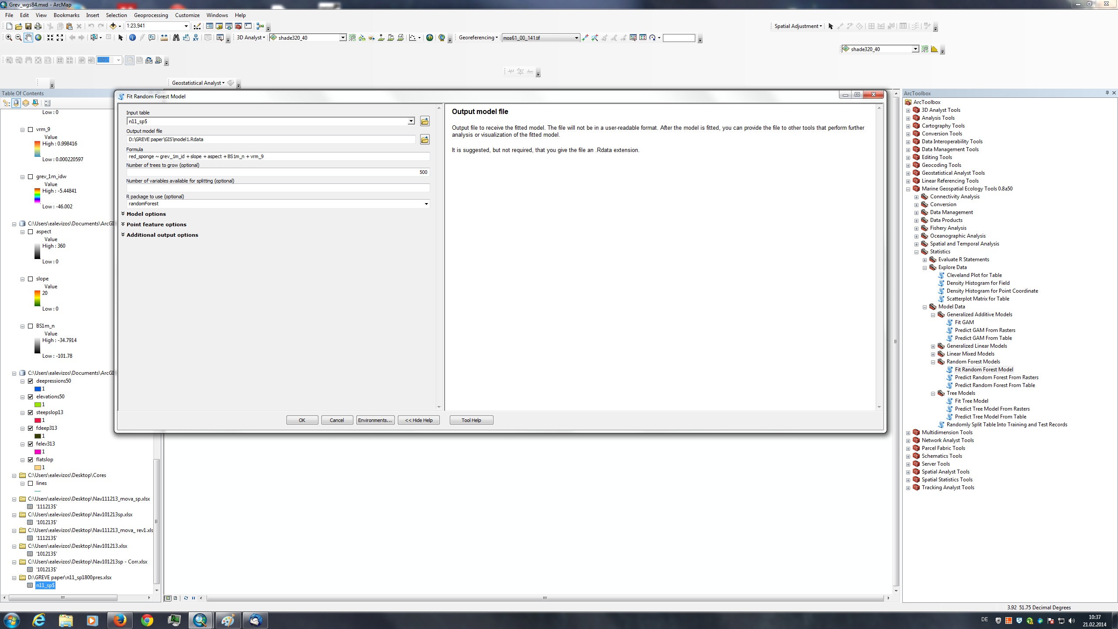Open the Editor toolbar icon
This screenshot has height=629, width=1118.
click(x=197, y=26)
